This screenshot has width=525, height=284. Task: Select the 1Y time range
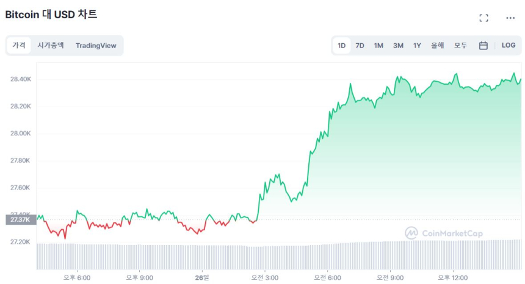[x=417, y=45]
